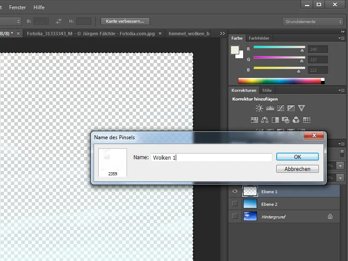
Task: Select the Korrekturen panel tab
Action: (x=244, y=90)
